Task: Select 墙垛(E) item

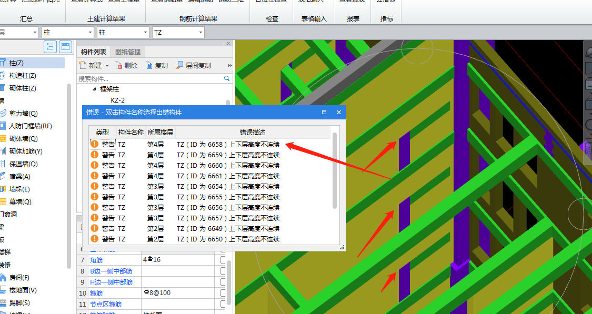Action: (19, 189)
